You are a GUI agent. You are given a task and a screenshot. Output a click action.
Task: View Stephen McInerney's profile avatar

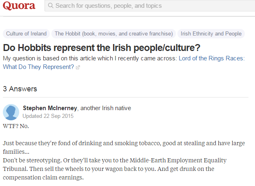(11, 112)
